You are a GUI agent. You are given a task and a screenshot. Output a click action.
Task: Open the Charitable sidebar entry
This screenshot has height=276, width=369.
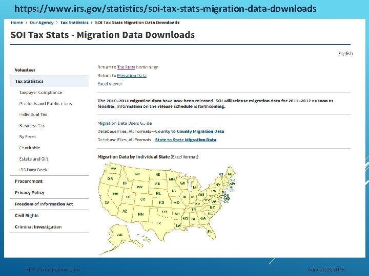coord(30,148)
